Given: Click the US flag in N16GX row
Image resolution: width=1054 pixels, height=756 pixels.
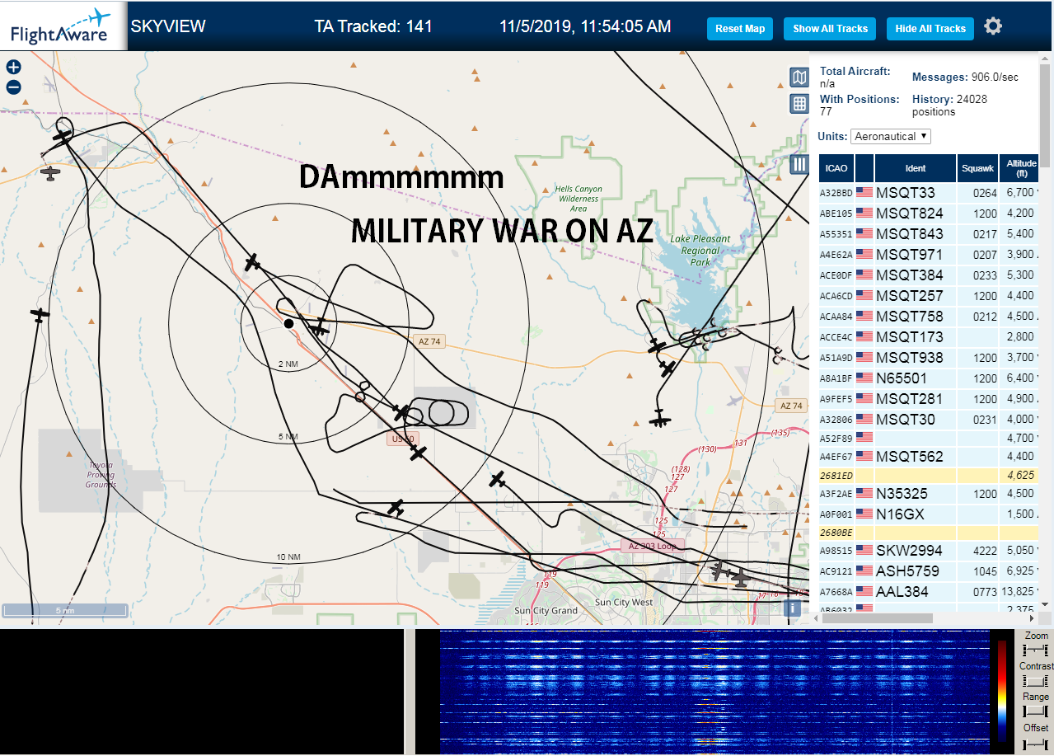Looking at the screenshot, I should [864, 514].
